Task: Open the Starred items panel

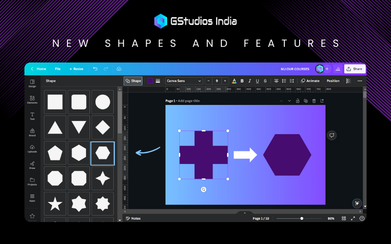Action: pyautogui.click(x=32, y=217)
